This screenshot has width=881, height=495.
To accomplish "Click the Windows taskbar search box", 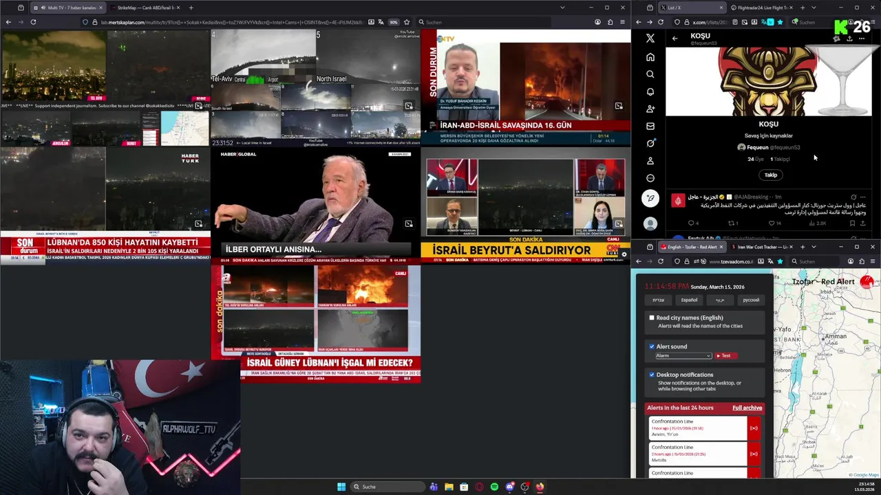I will tap(388, 487).
